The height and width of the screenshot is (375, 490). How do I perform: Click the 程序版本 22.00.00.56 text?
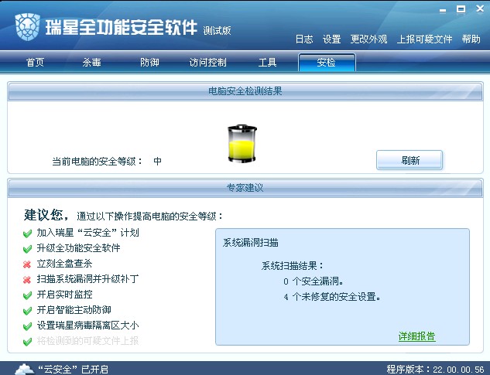[435, 370]
